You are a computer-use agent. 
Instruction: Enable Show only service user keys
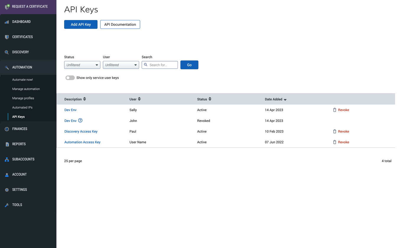click(70, 77)
